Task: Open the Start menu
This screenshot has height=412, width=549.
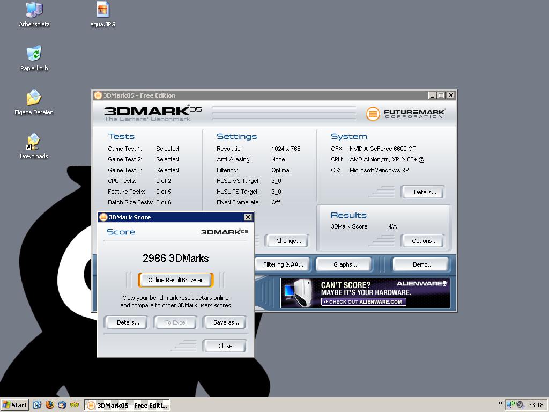Action: click(x=14, y=405)
